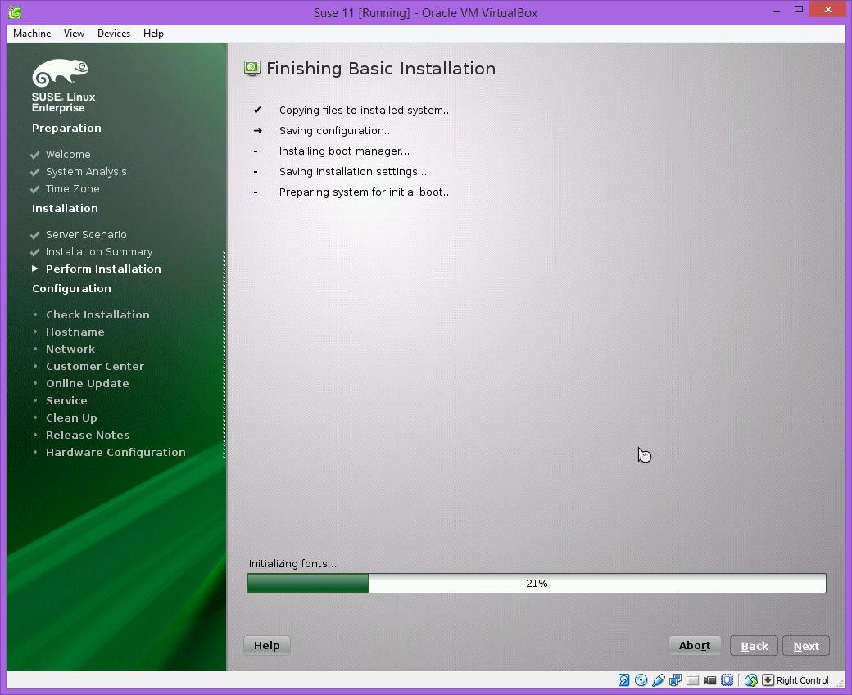
Task: Select the Clean Up step
Action: click(71, 418)
